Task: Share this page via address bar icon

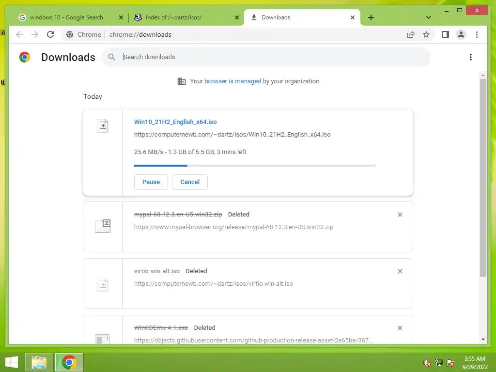Action: click(411, 34)
